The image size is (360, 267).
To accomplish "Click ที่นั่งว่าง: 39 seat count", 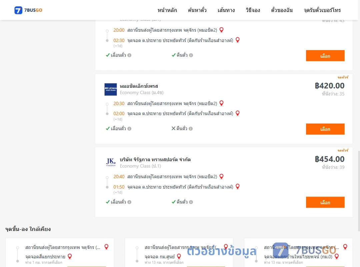I will (333, 167).
